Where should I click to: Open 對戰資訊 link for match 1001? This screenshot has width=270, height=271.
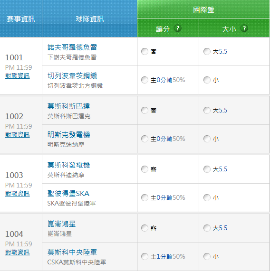pos(18,76)
